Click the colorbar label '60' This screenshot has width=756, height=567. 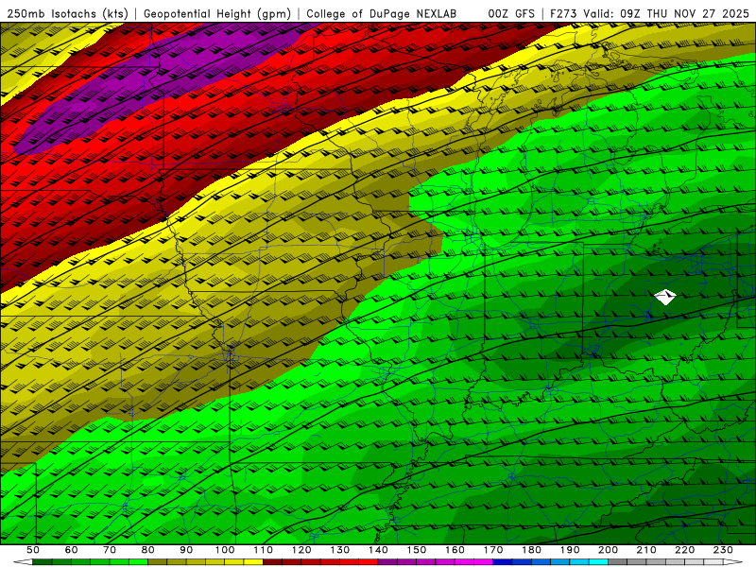72,550
